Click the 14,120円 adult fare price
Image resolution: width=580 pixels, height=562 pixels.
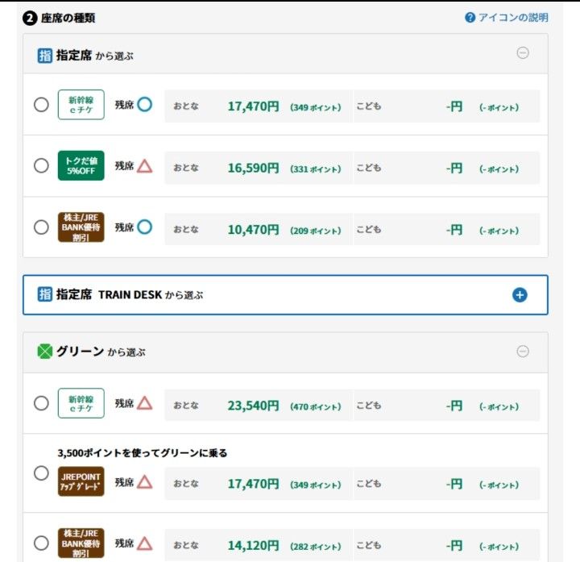254,545
